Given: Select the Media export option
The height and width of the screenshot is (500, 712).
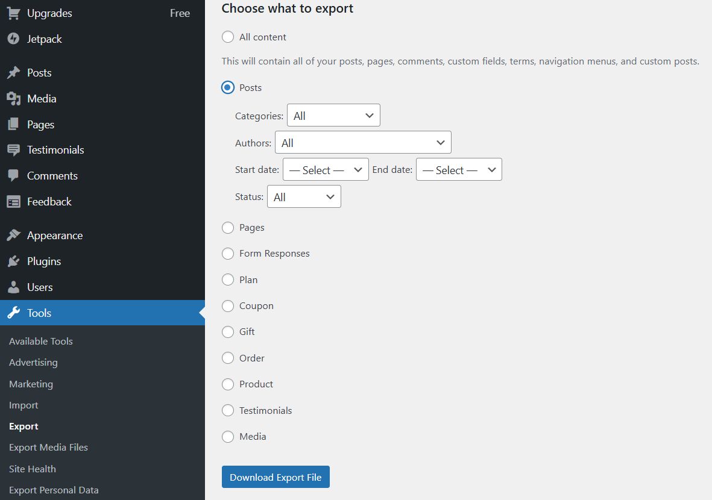Looking at the screenshot, I should (x=228, y=436).
